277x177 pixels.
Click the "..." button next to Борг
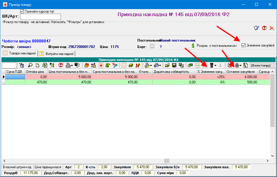click(x=152, y=46)
